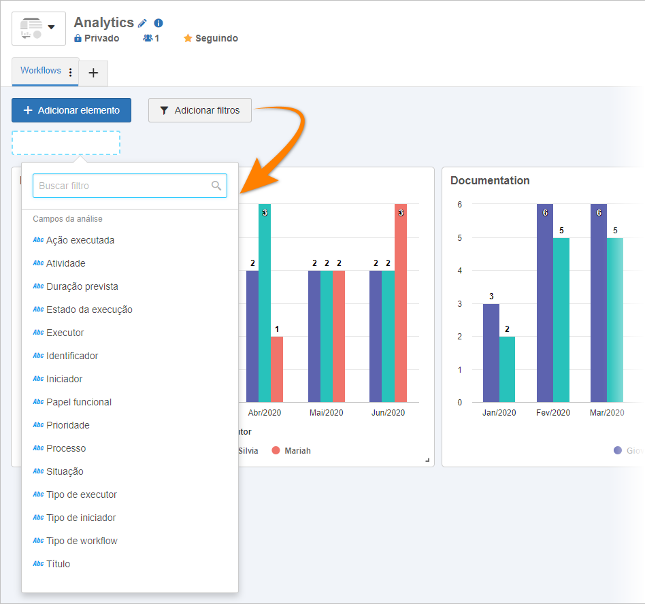Click the purple Jan/2020 bar in Documentation
645x604 pixels.
click(491, 353)
